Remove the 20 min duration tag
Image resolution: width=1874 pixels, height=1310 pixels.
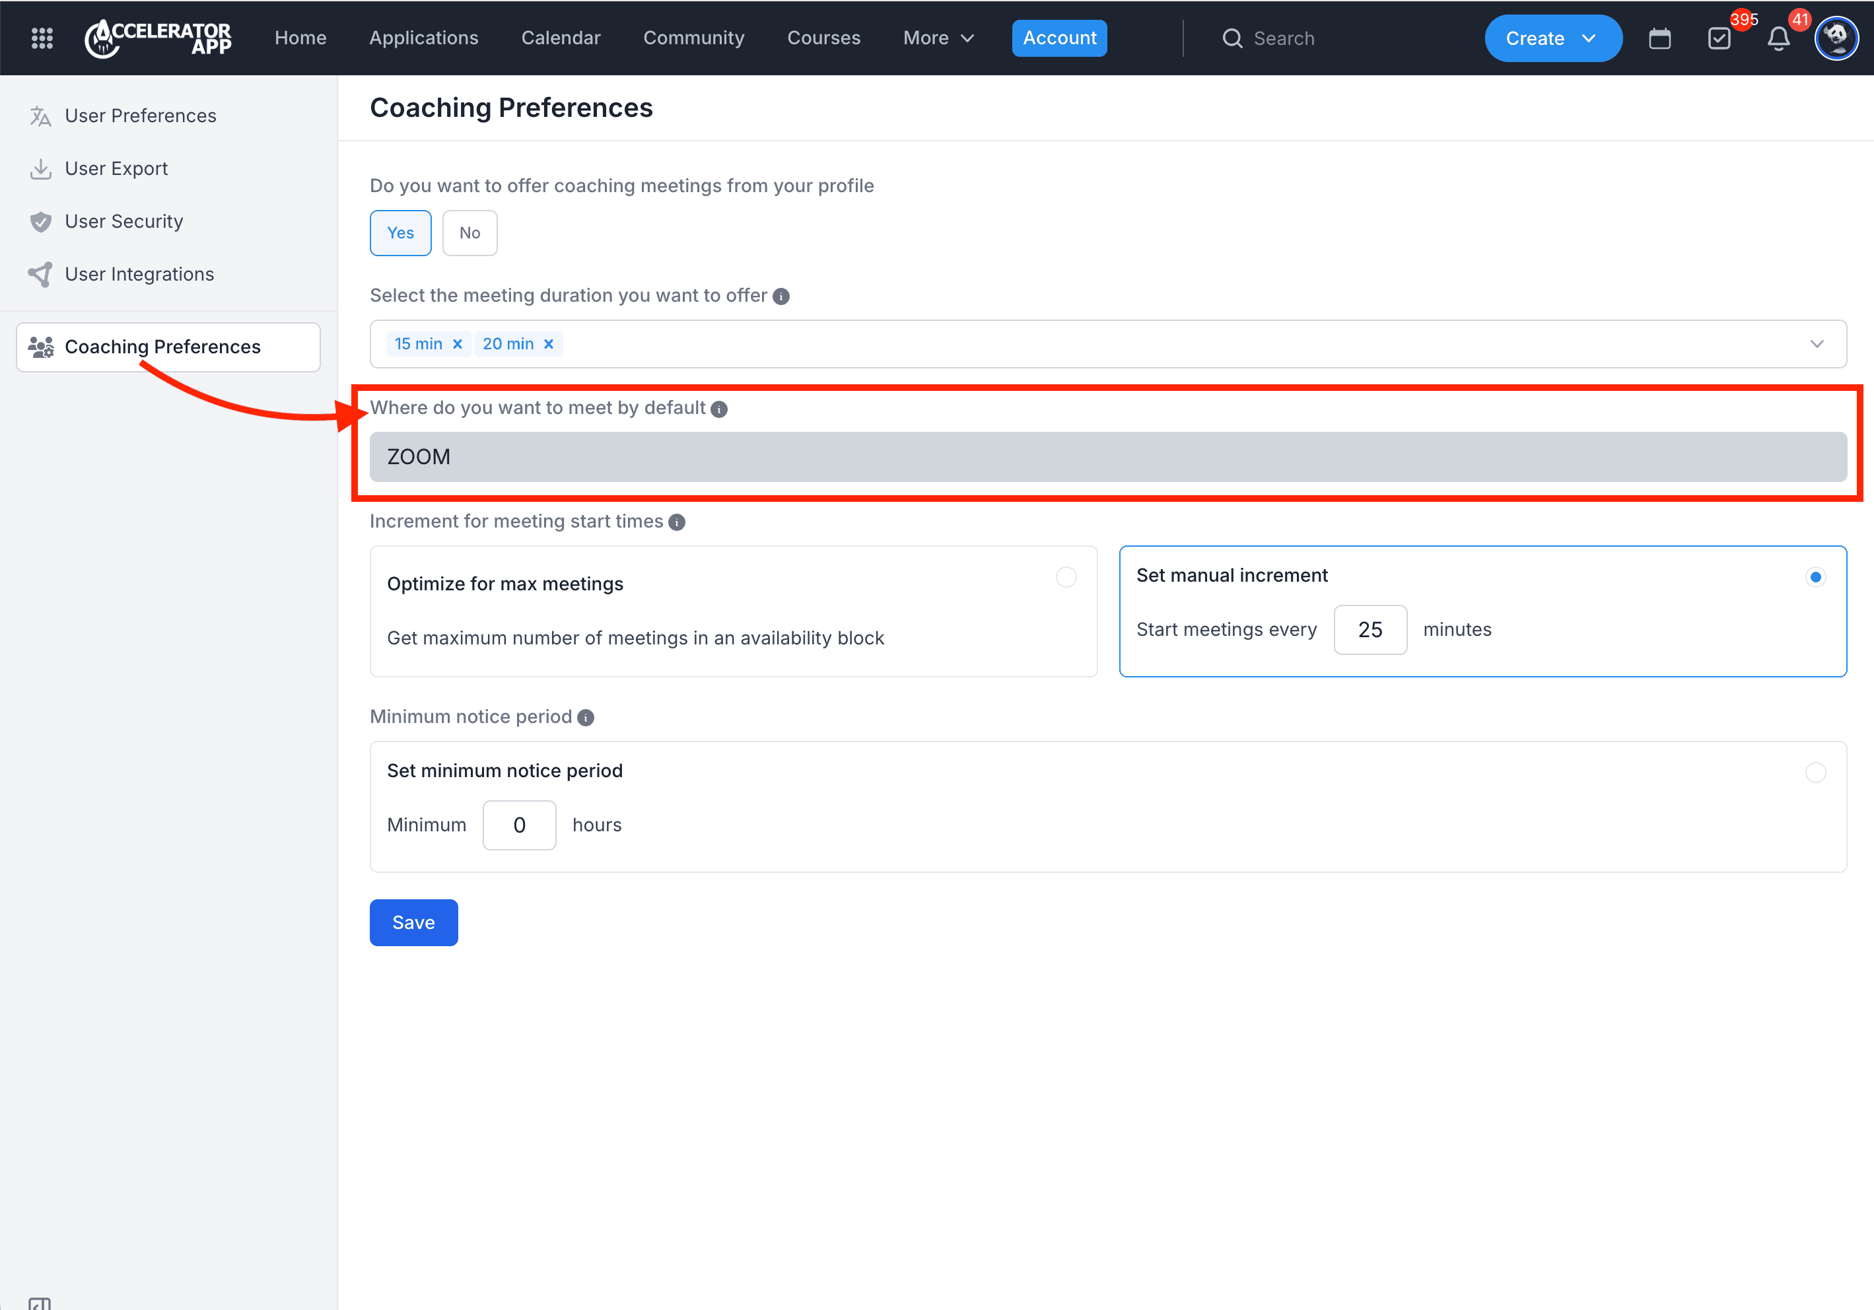click(x=549, y=345)
